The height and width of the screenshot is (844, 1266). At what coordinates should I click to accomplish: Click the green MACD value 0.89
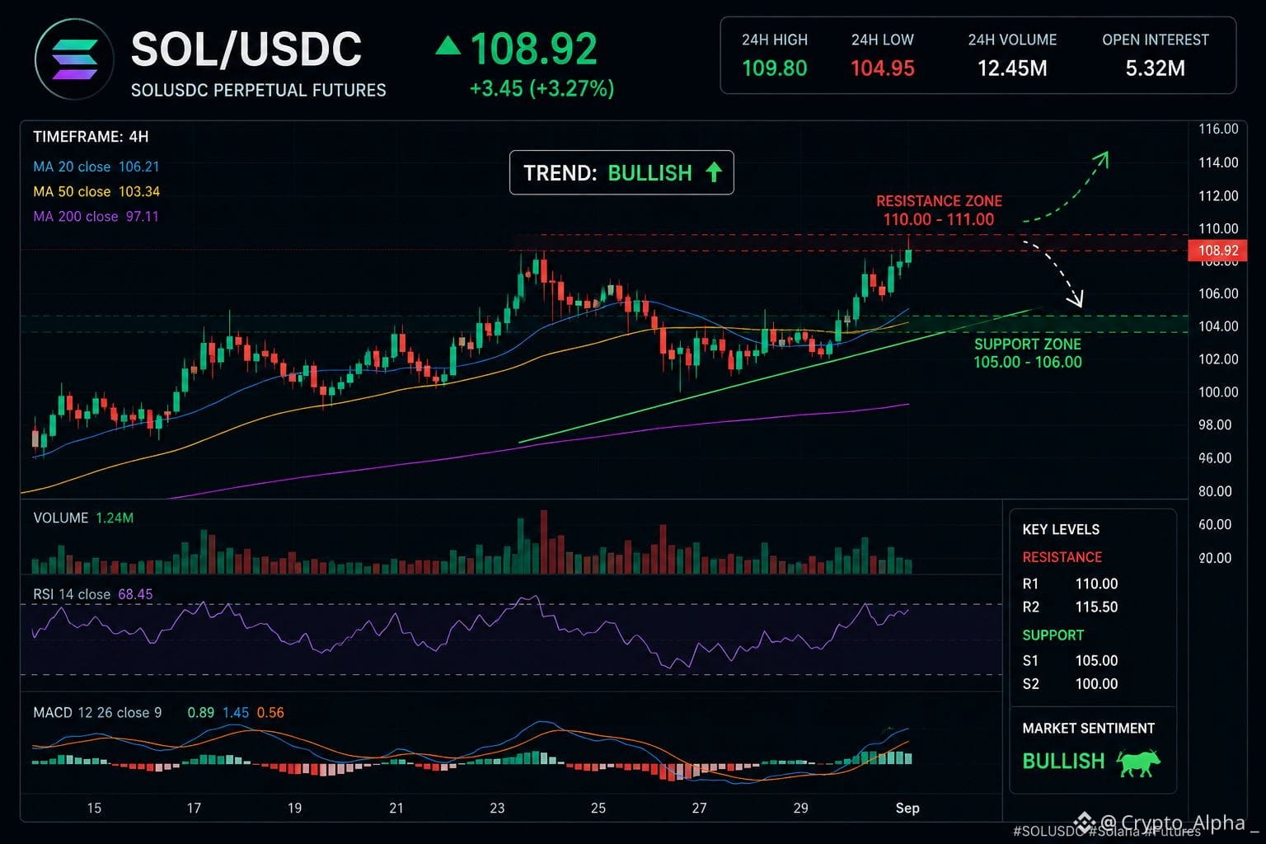pos(200,712)
